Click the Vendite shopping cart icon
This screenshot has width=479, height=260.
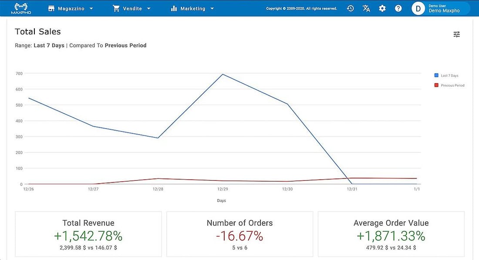point(116,9)
